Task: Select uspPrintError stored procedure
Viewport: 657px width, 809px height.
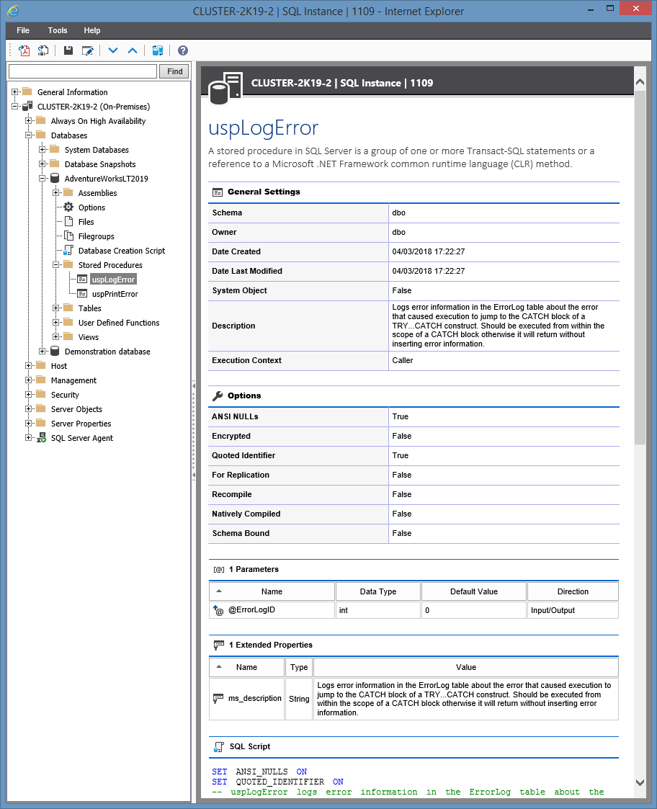Action: [x=115, y=294]
